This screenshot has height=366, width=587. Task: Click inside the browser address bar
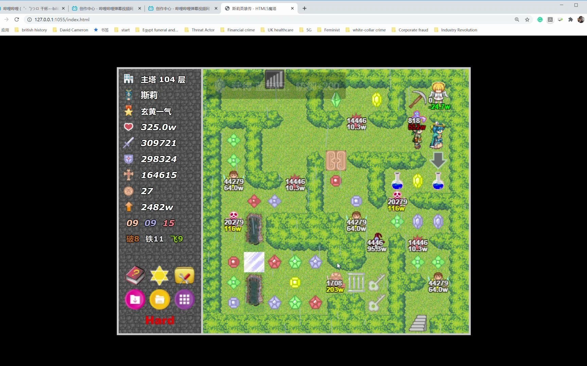pos(136,20)
